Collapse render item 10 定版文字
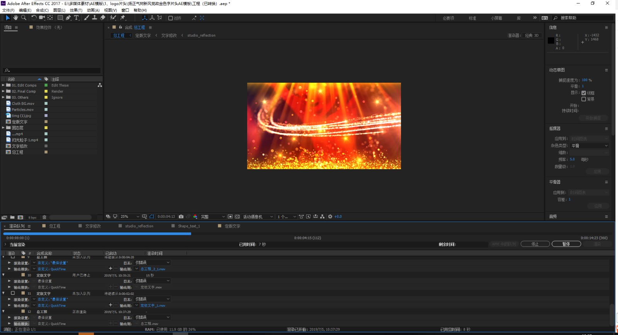Viewport: 618px width, 335px height. (x=3, y=275)
